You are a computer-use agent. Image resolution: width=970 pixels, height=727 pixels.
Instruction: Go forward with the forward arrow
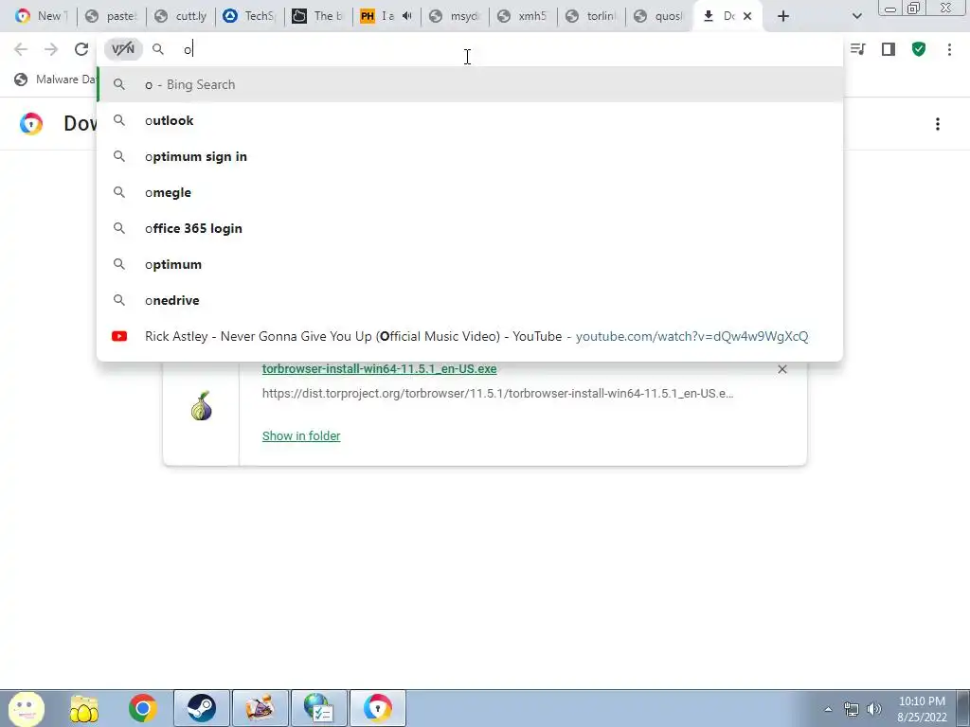(x=51, y=49)
